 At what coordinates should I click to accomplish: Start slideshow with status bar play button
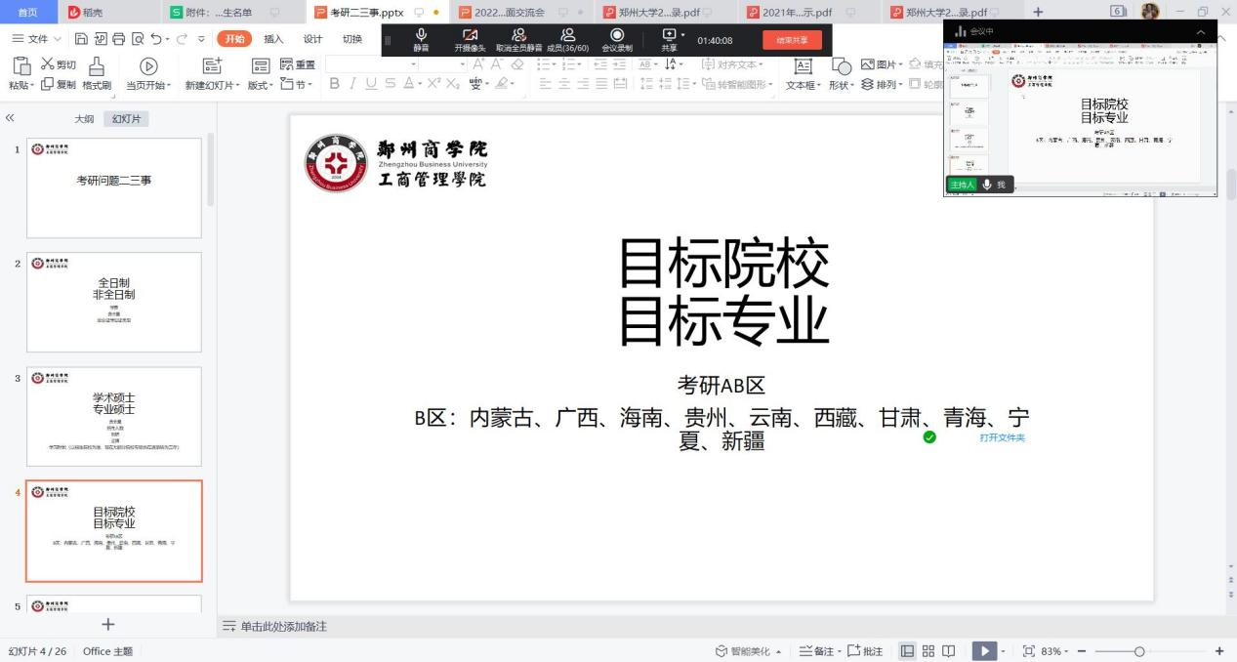(x=985, y=651)
